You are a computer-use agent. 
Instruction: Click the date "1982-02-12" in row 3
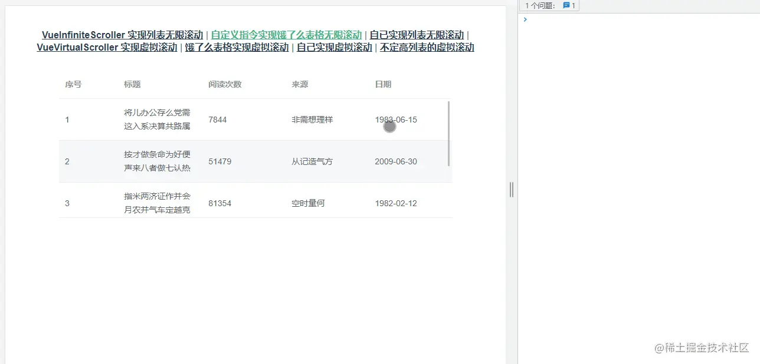(x=397, y=203)
